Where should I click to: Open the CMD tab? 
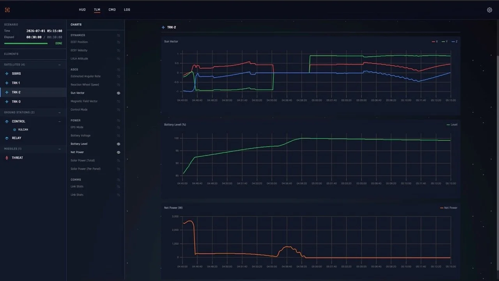point(112,10)
